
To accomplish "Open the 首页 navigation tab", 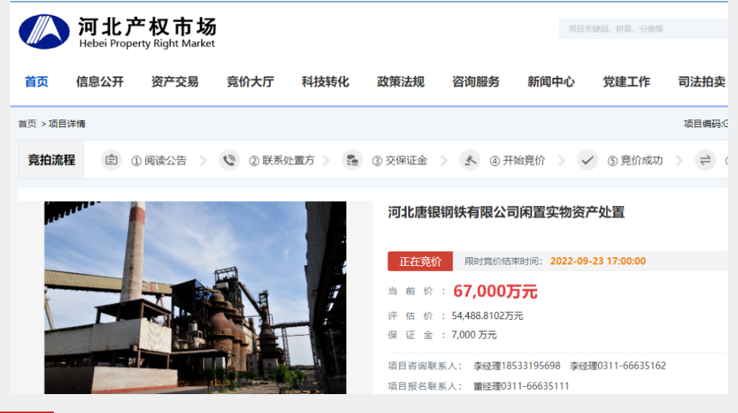I will 36,82.
